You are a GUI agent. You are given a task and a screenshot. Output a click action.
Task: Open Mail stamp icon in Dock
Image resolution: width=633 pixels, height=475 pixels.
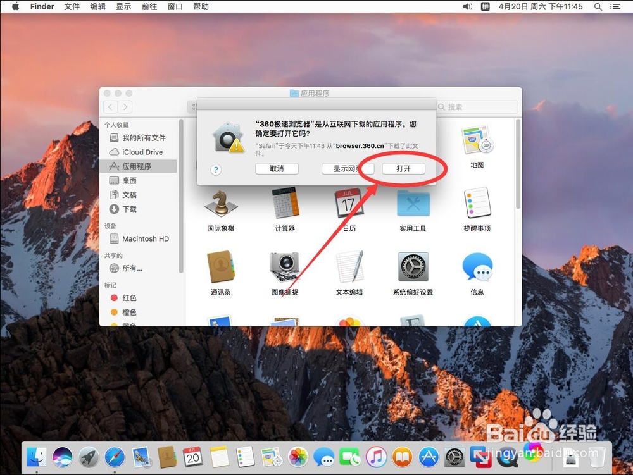pos(141,457)
